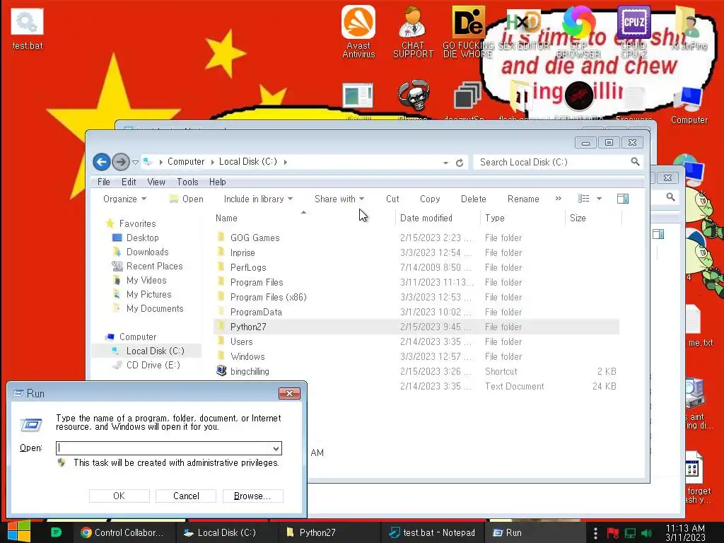Toggle the preview pane icon in Explorer toolbar
724x543 pixels.
click(623, 199)
